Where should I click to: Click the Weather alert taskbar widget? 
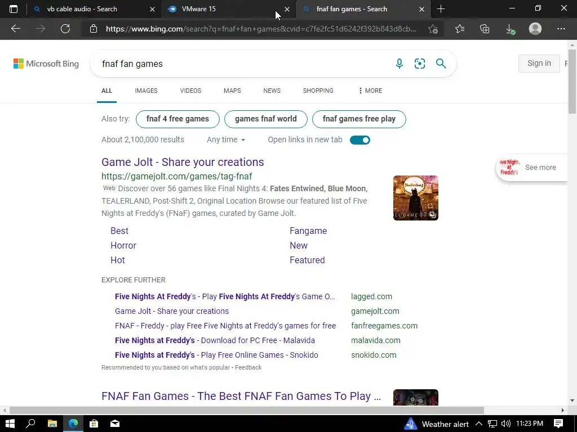[437, 424]
